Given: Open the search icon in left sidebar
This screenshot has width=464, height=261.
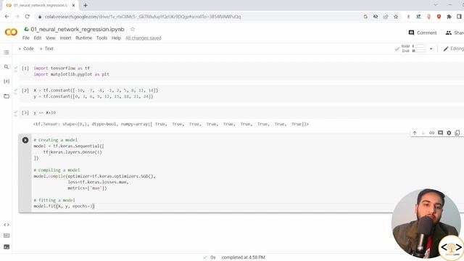Looking at the screenshot, I should pyautogui.click(x=7, y=67).
